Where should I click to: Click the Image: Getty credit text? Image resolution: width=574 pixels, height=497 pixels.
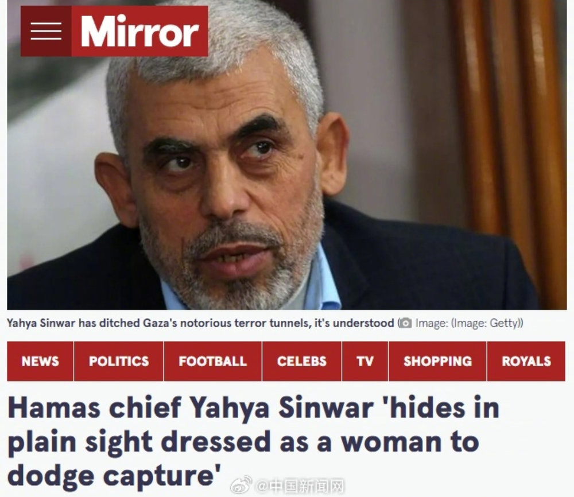click(470, 323)
